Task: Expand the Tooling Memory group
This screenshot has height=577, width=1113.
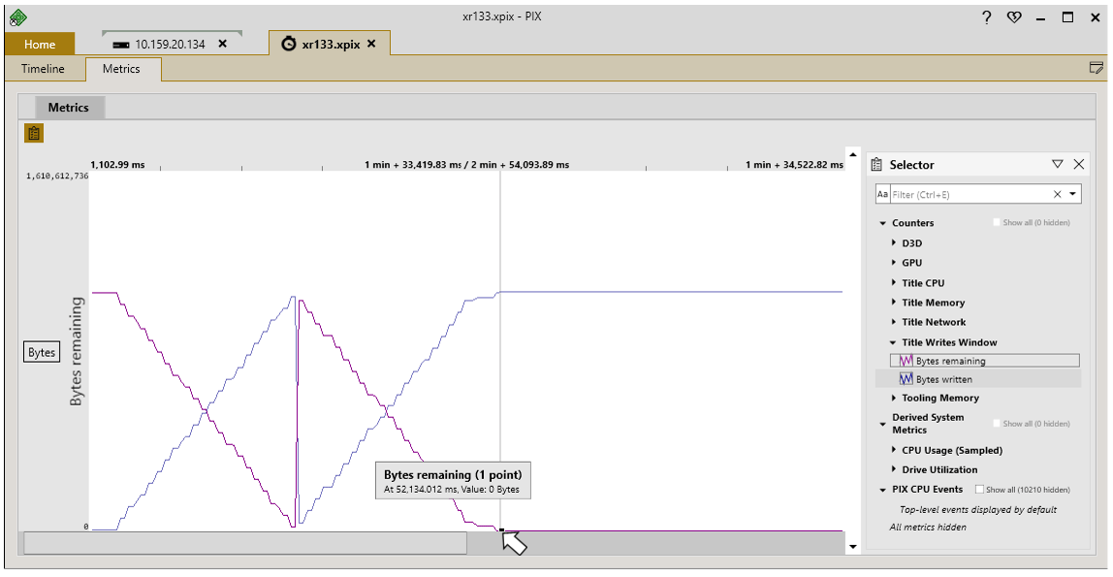Action: pos(894,398)
